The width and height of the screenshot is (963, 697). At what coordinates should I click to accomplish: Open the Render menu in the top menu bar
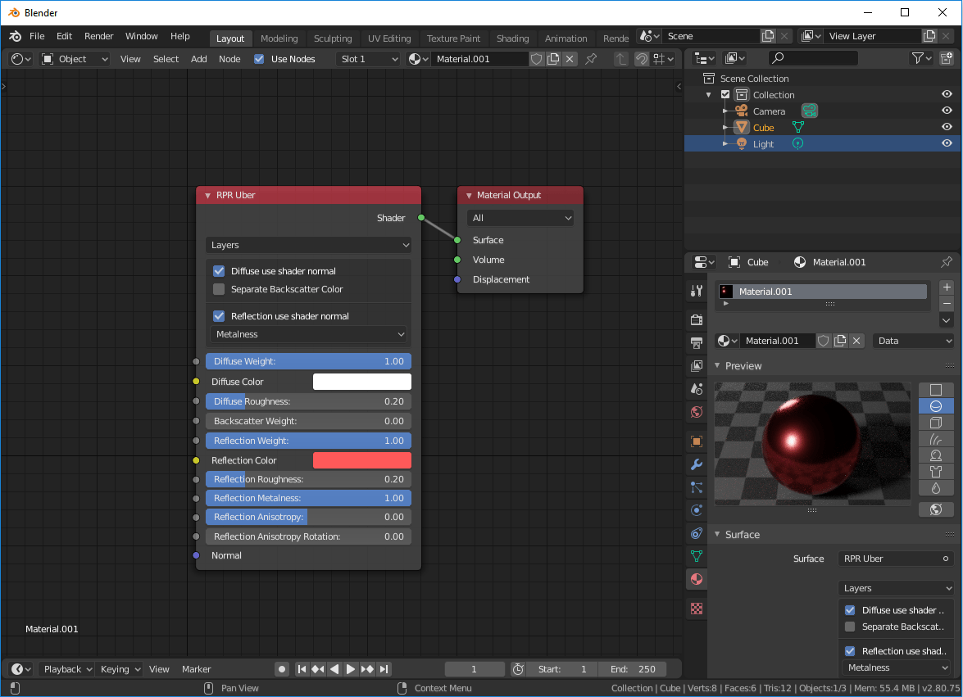click(98, 35)
